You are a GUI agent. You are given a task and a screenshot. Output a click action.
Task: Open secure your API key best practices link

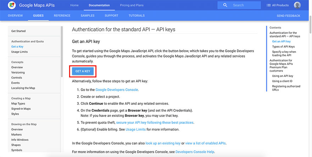point(155,122)
